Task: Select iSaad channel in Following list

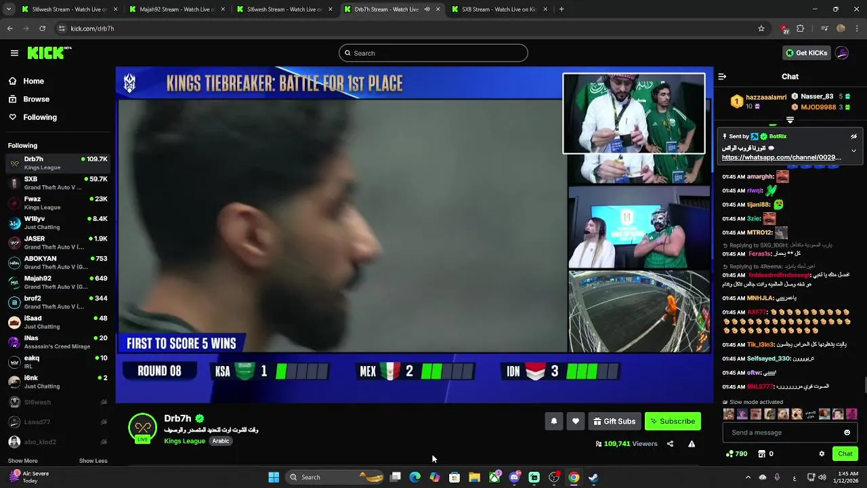Action: click(x=58, y=322)
